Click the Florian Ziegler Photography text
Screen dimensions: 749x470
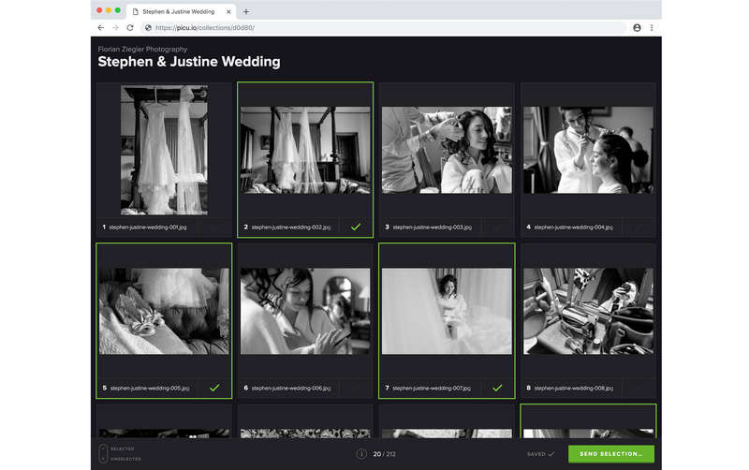point(142,50)
